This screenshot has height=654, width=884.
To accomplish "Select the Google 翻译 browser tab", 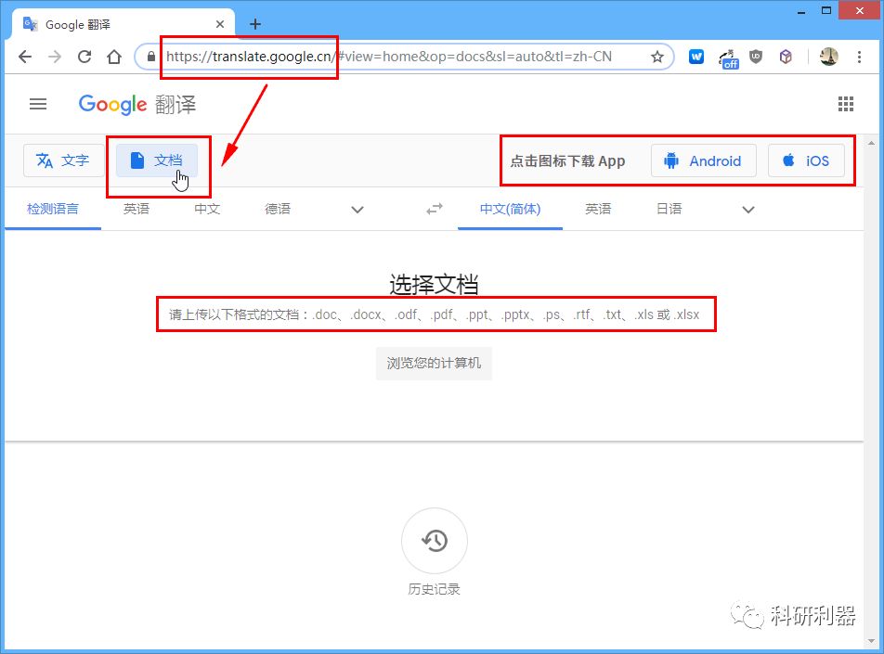I will point(123,24).
